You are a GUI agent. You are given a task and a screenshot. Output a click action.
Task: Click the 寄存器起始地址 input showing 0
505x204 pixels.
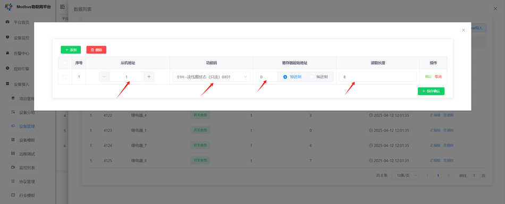267,77
